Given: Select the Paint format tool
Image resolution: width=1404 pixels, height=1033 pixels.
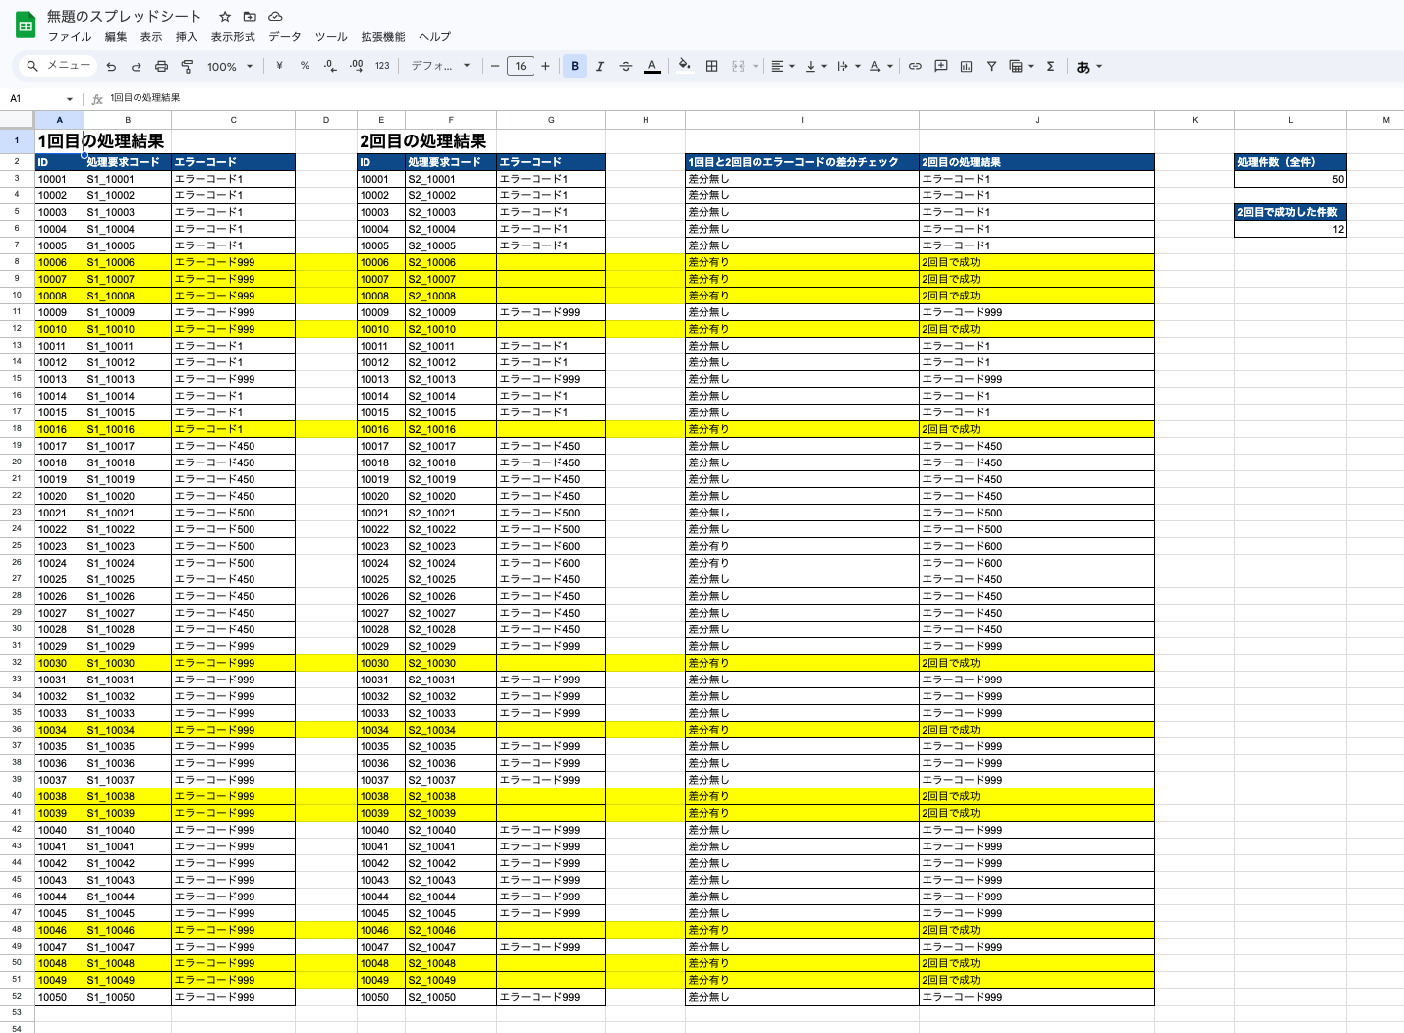Looking at the screenshot, I should (187, 67).
